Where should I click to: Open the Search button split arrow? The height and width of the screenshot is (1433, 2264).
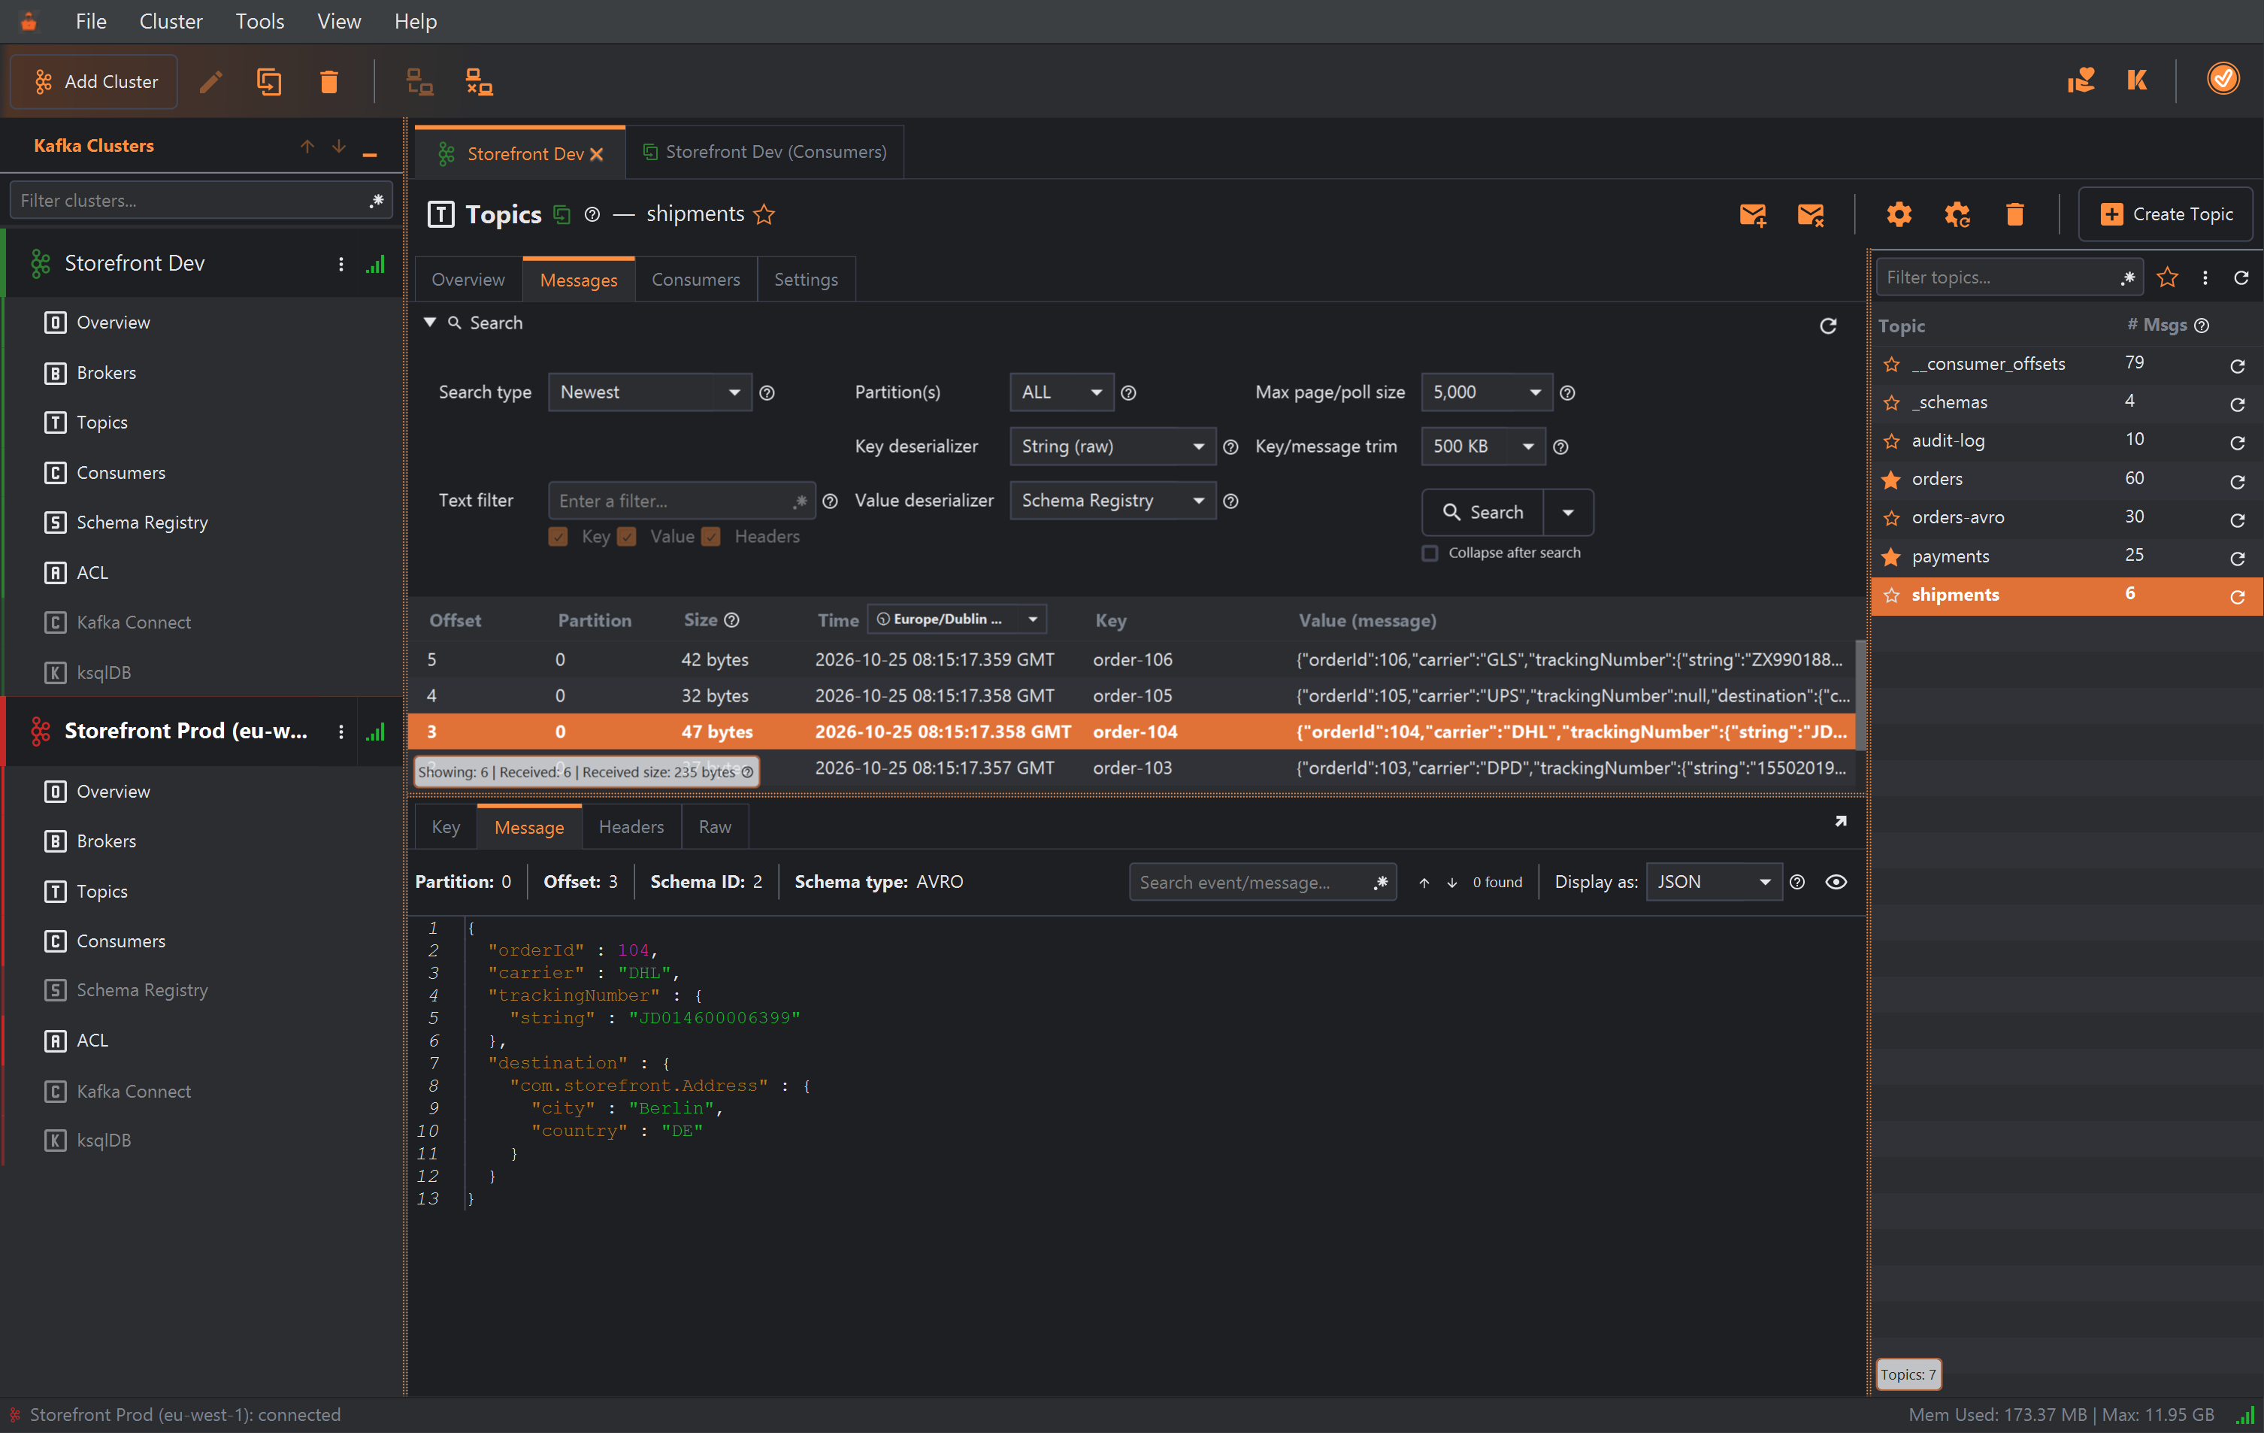[1567, 513]
